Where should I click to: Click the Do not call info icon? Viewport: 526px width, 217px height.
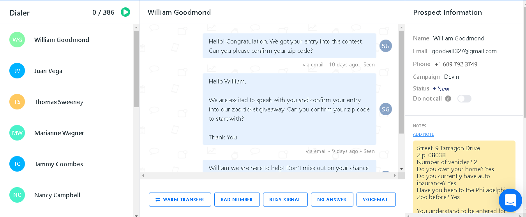point(448,99)
